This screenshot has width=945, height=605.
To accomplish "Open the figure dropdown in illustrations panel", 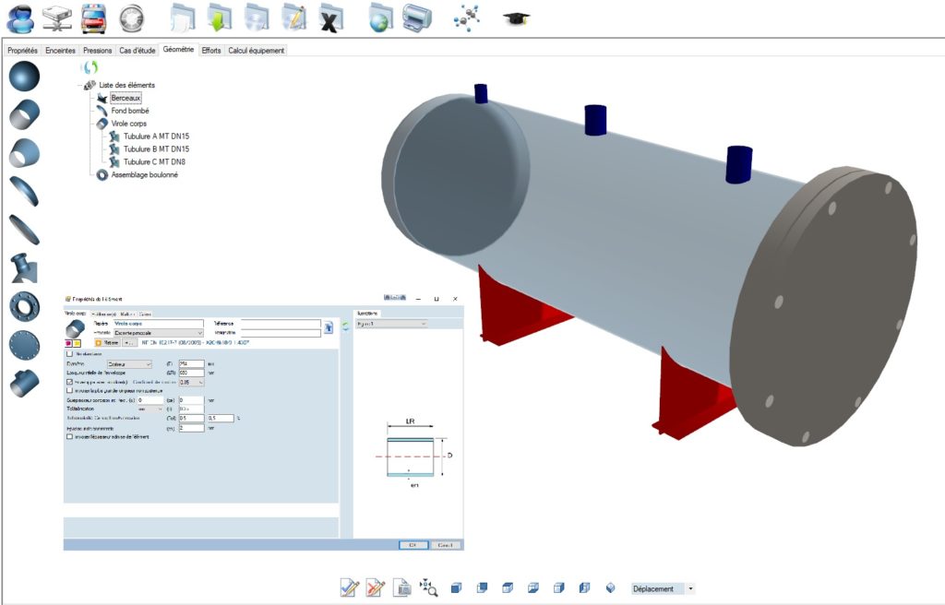I will [x=391, y=325].
